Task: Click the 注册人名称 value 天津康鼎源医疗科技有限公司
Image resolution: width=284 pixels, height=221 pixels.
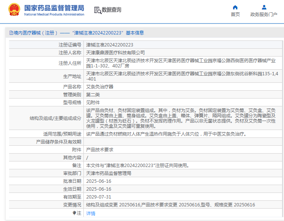Action: click(x=115, y=53)
